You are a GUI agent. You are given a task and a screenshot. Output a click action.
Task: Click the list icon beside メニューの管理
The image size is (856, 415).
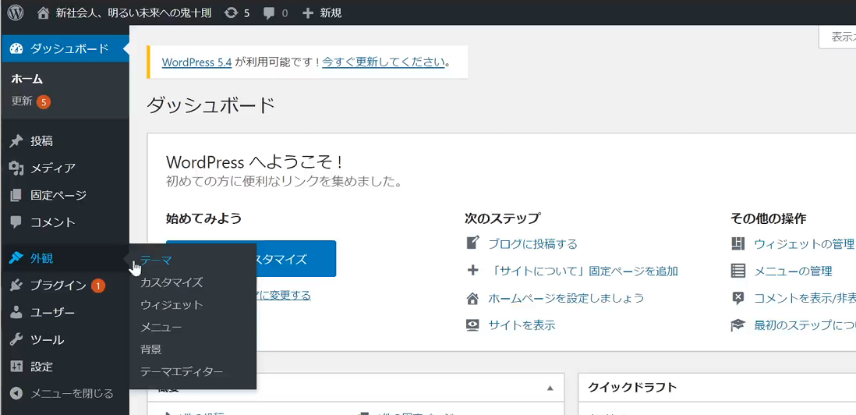tap(738, 270)
